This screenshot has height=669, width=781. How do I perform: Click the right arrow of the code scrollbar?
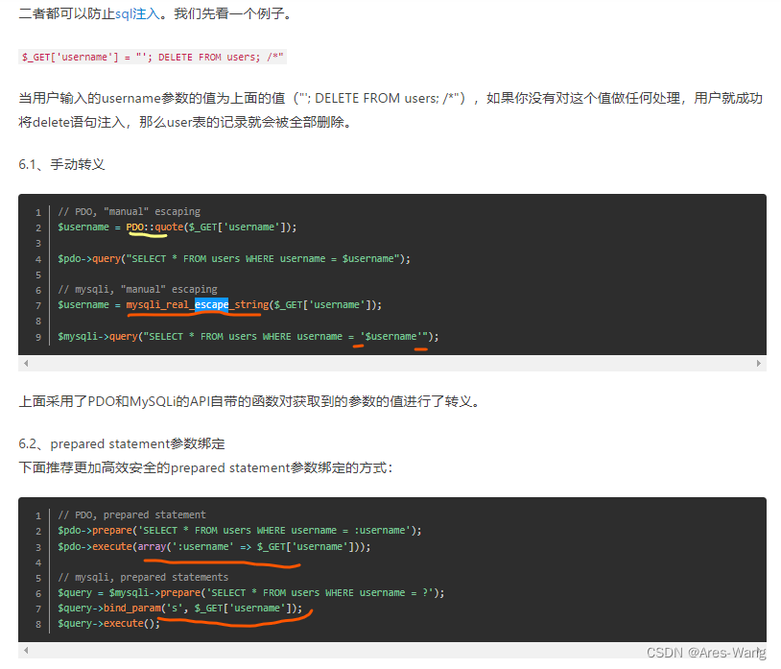pos(757,363)
